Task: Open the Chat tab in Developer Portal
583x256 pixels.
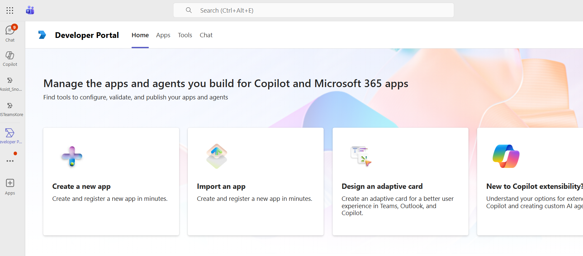Action: click(x=206, y=35)
